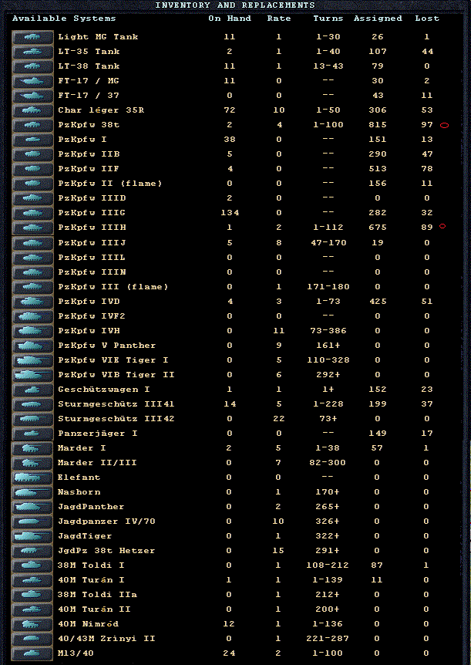Click the 134 On Hand value for PzKpfw IIIG
The height and width of the screenshot is (665, 471).
point(230,213)
